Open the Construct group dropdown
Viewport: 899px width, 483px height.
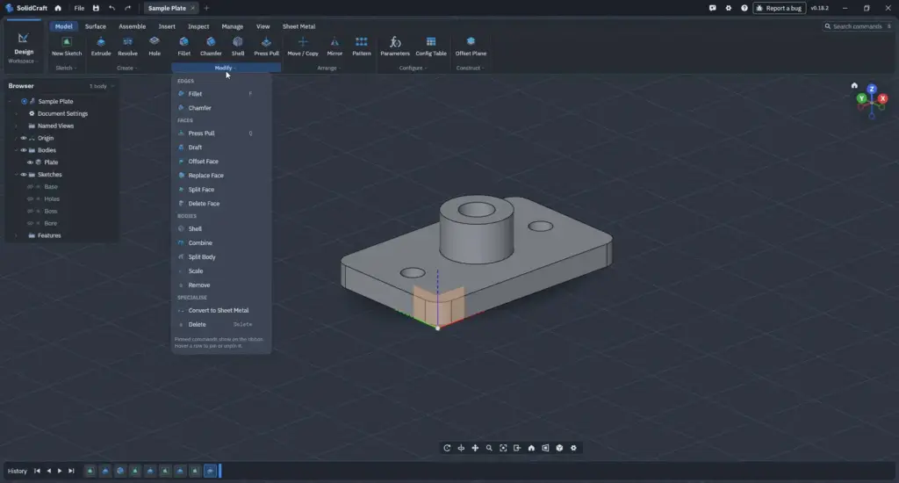[471, 68]
